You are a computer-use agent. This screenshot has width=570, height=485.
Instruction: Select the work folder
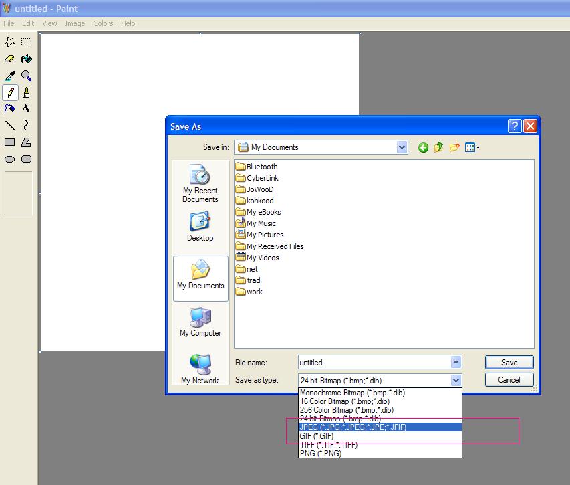coord(249,292)
